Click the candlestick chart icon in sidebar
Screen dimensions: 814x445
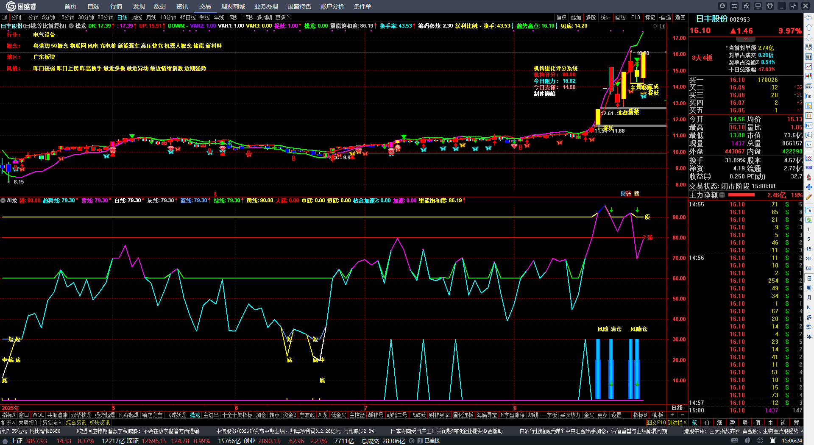809,76
